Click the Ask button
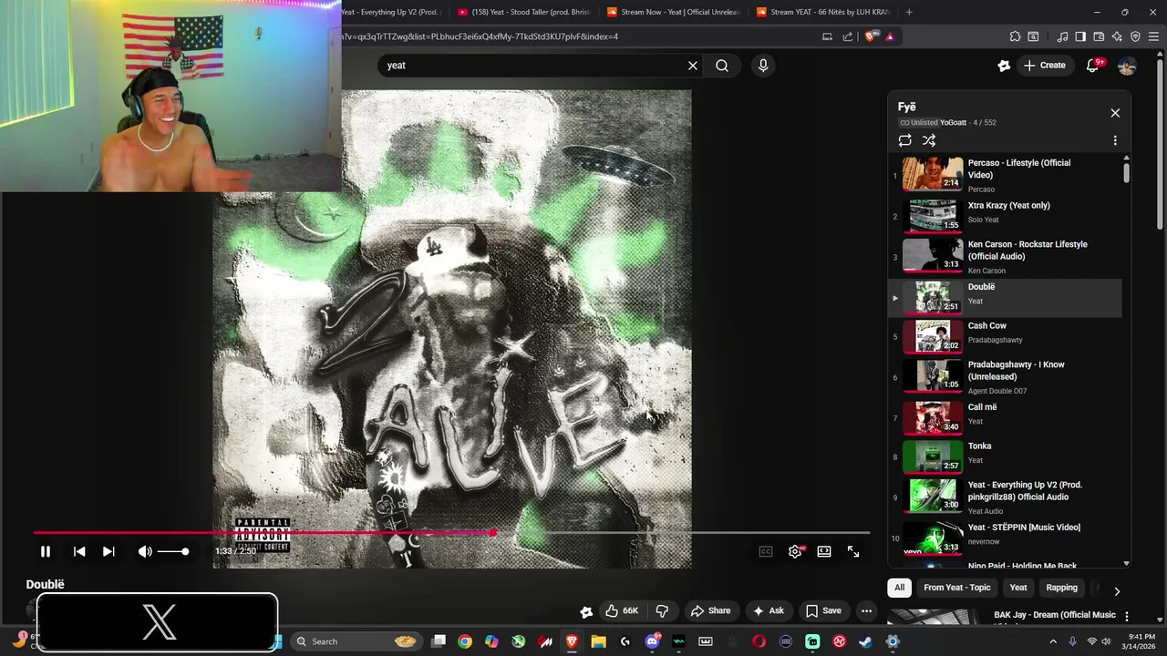 (x=768, y=610)
